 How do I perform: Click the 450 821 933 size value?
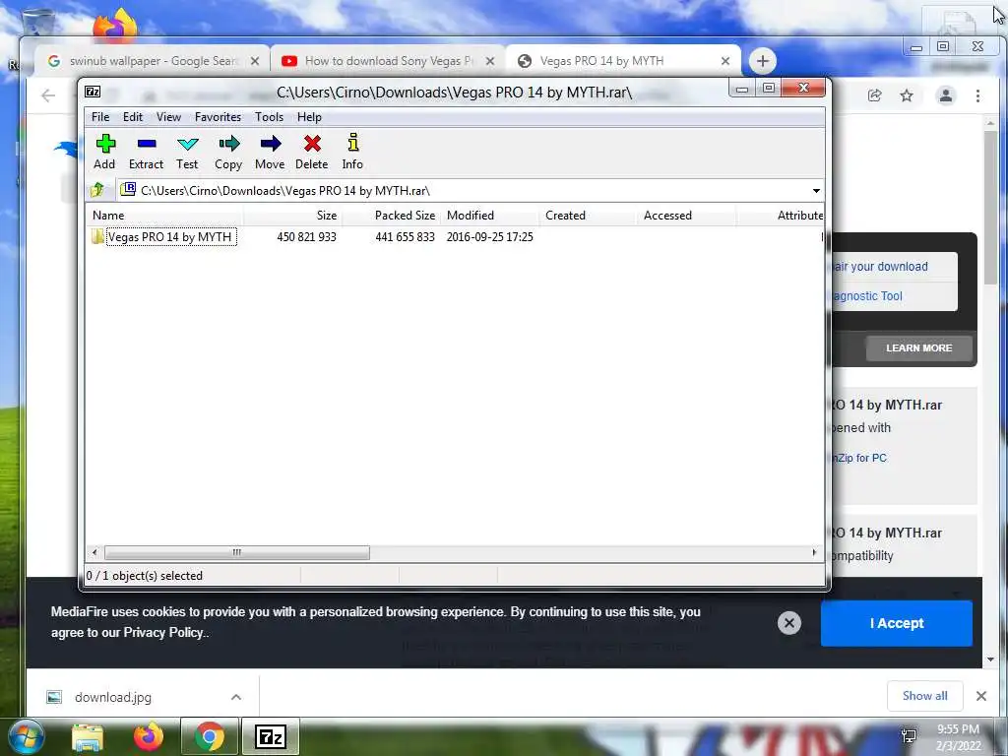point(307,236)
